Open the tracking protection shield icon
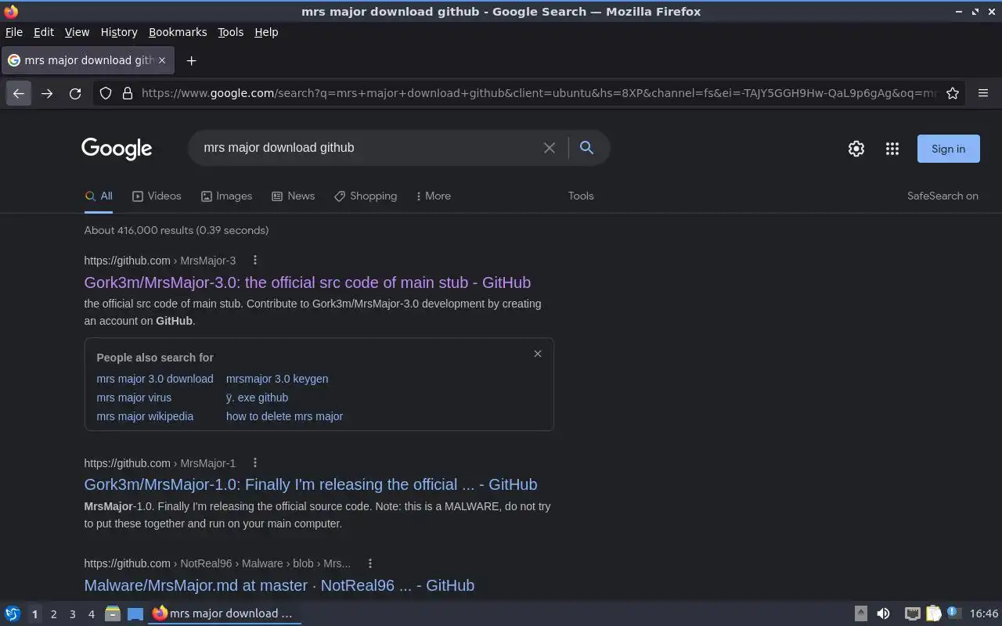Viewport: 1002px width, 626px height. pyautogui.click(x=106, y=93)
